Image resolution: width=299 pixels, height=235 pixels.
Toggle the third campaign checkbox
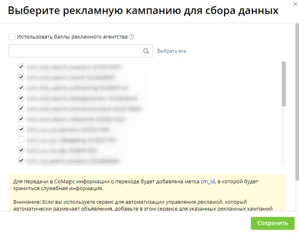click(21, 87)
